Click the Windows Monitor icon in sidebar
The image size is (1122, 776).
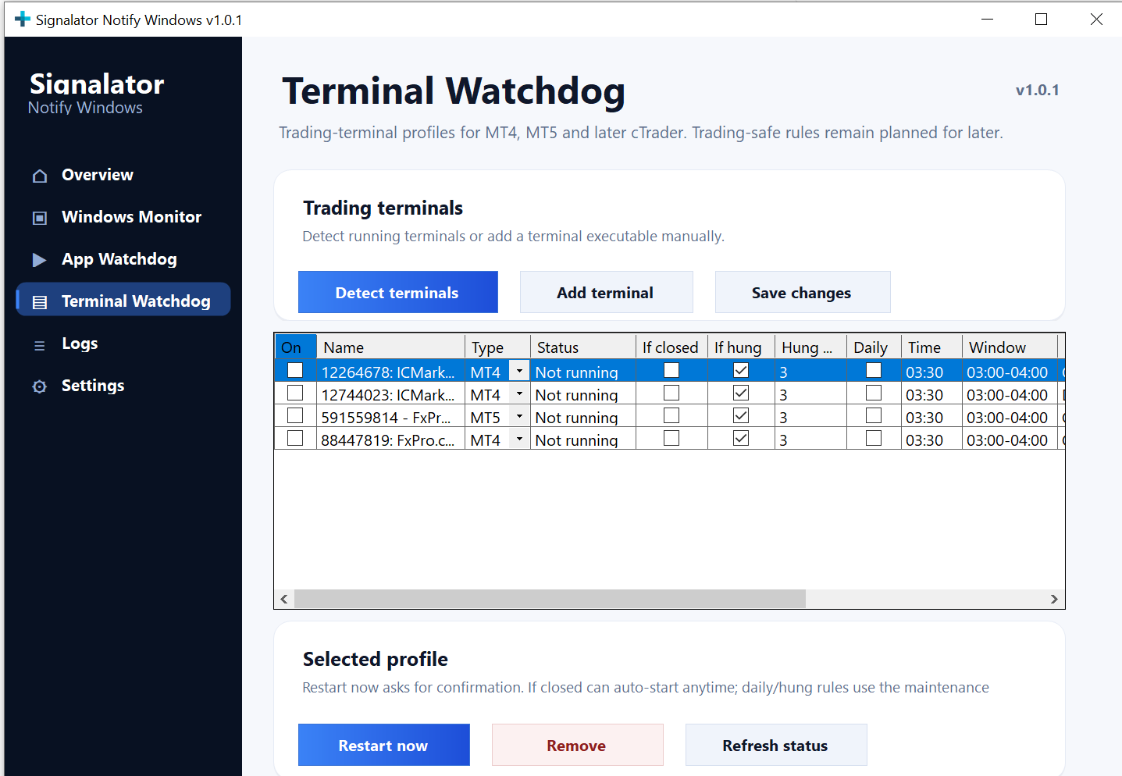click(40, 218)
